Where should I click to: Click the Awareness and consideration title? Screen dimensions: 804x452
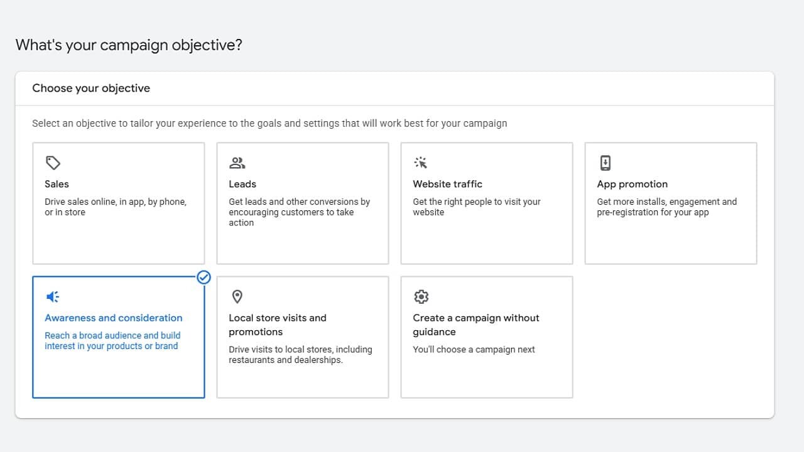(114, 318)
